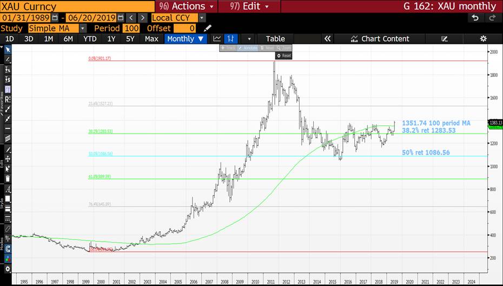Toggle the Annotate mode button
The width and height of the screenshot is (503, 286).
pos(247,48)
